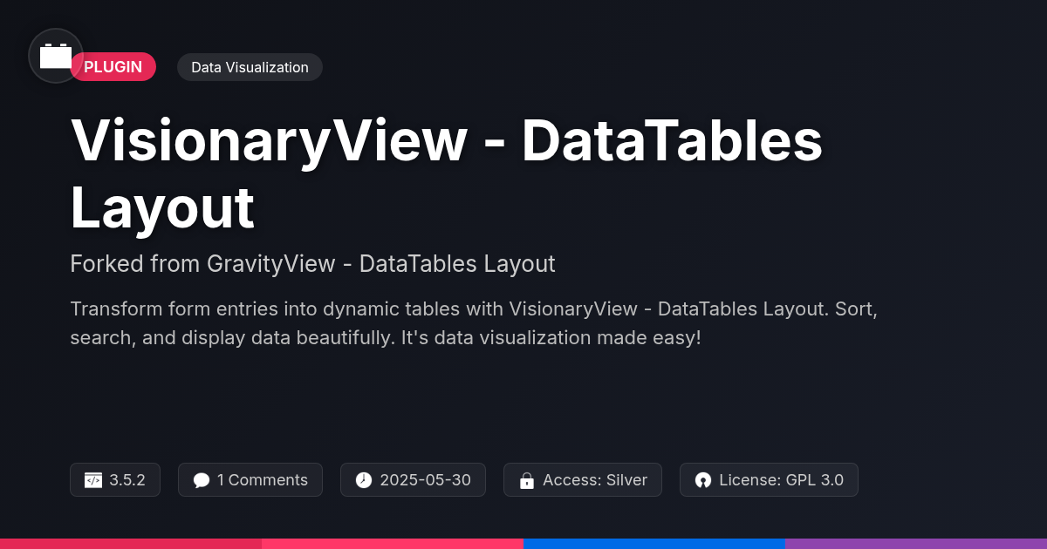
Task: Open the Data Visualization category tag
Action: coord(250,67)
